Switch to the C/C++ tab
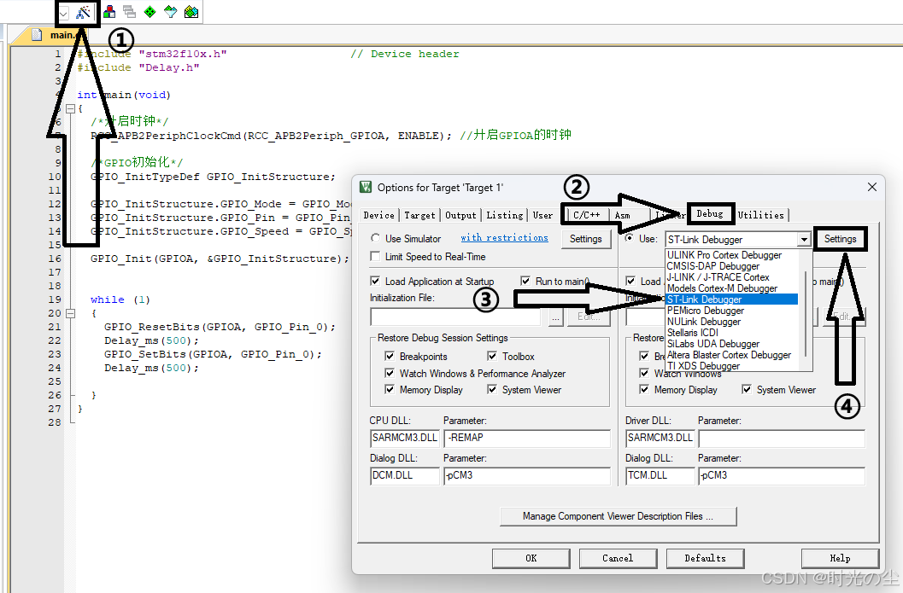Viewport: 903px width, 593px height. pos(586,215)
